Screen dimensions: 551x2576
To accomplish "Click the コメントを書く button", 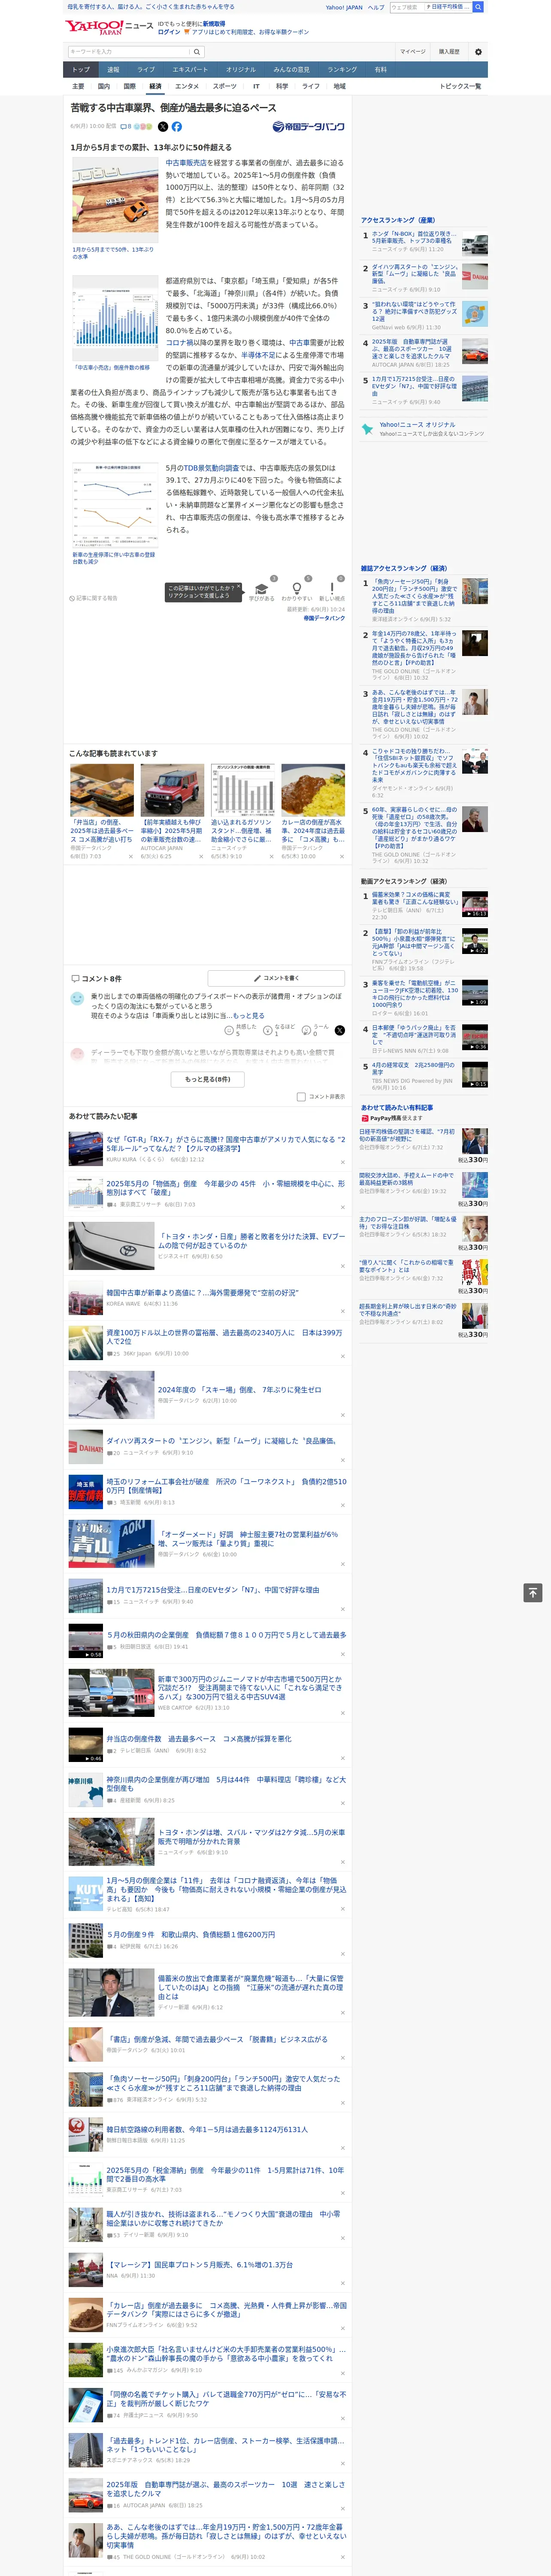I will click(276, 978).
